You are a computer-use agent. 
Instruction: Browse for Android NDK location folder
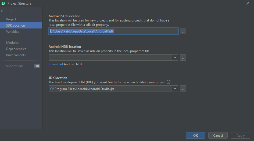coord(183,58)
